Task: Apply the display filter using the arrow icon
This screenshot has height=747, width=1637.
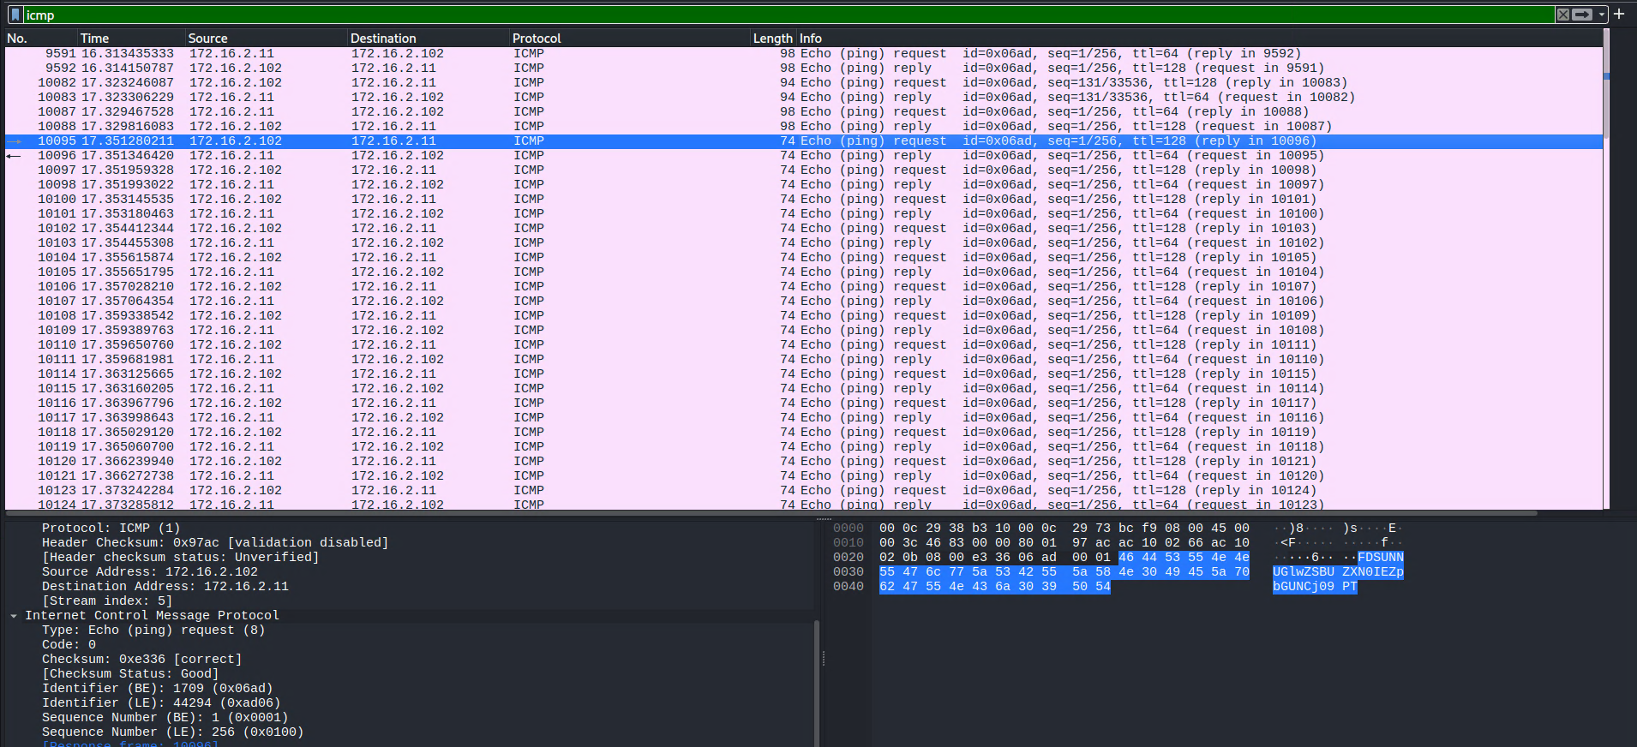Action: (1582, 15)
